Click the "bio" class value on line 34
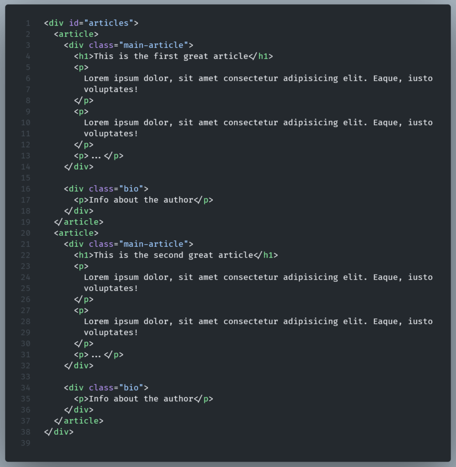This screenshot has width=456, height=467. (131, 388)
